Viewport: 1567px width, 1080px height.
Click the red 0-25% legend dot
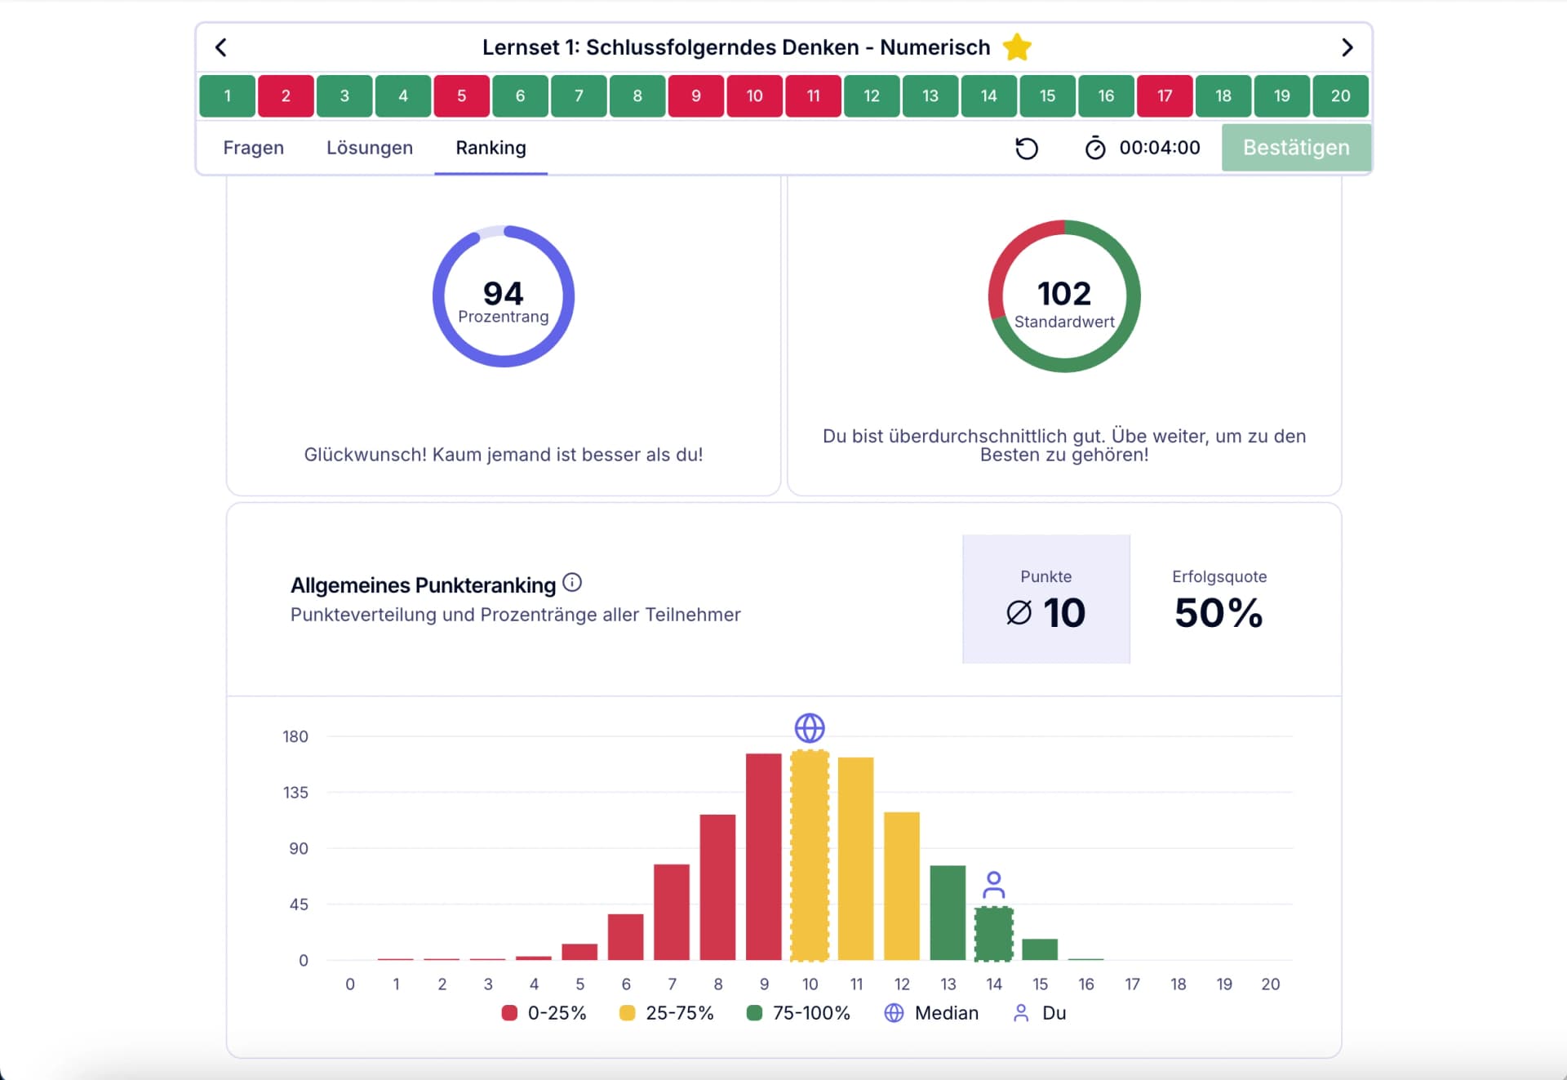click(x=509, y=1012)
